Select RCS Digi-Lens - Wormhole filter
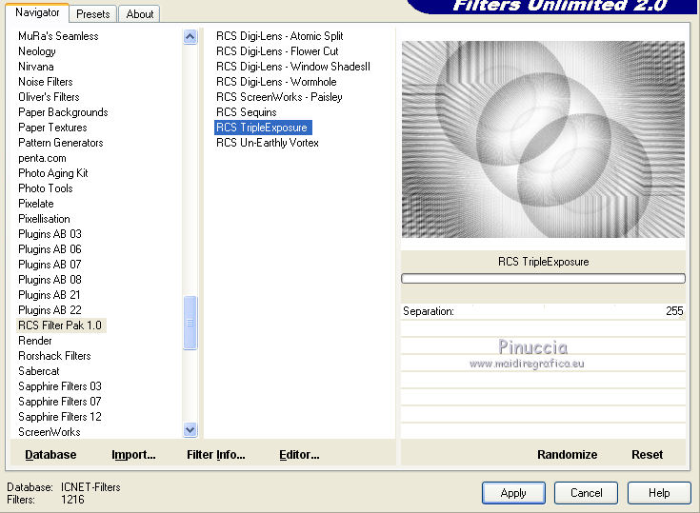Screen dimensions: 700x513 [x=276, y=82]
